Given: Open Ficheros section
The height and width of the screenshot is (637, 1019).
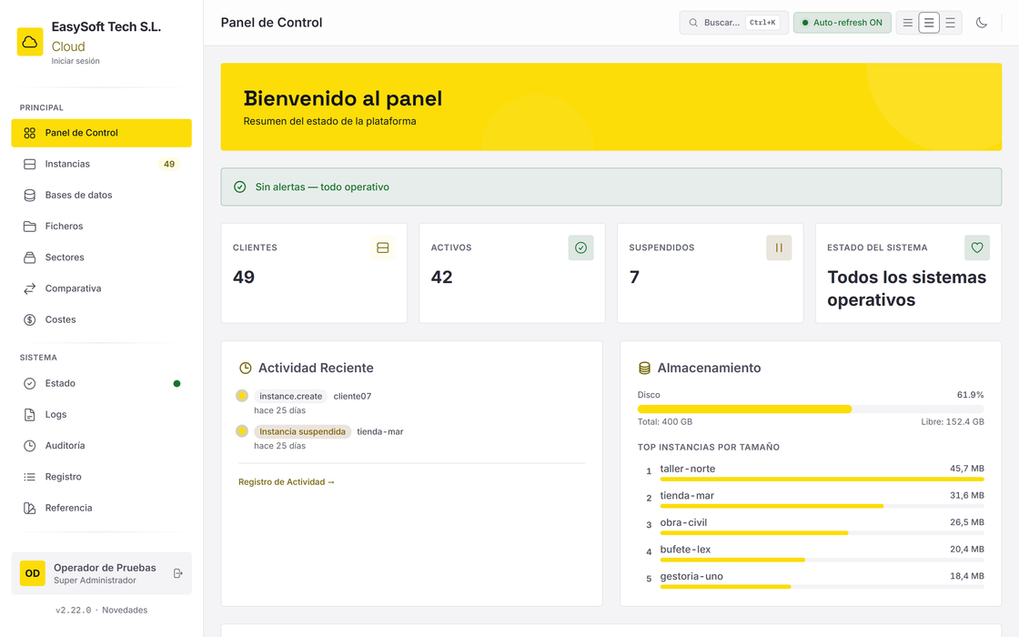Looking at the screenshot, I should (x=101, y=227).
